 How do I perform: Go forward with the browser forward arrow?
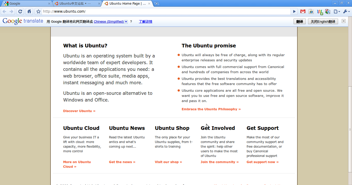(11, 11)
